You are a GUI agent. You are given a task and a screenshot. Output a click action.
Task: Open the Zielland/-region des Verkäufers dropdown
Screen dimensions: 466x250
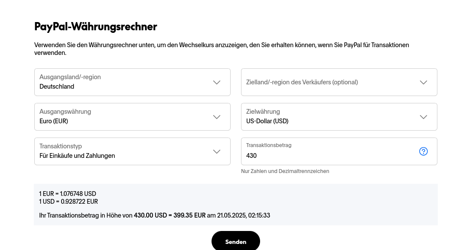339,82
